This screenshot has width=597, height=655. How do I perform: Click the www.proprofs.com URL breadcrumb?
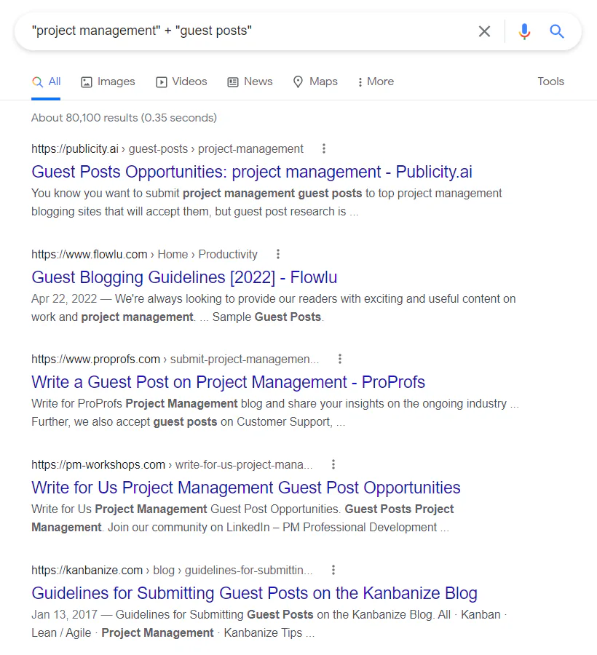[x=175, y=360]
